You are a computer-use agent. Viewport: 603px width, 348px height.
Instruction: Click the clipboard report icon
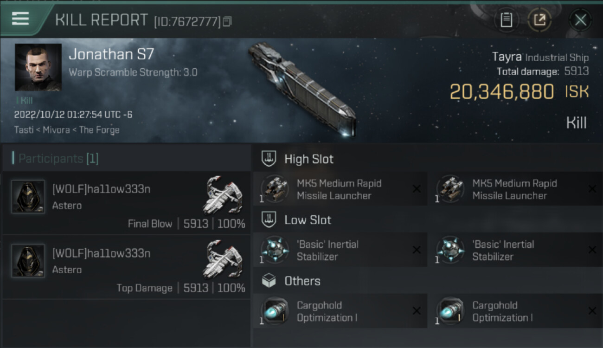[x=506, y=20]
